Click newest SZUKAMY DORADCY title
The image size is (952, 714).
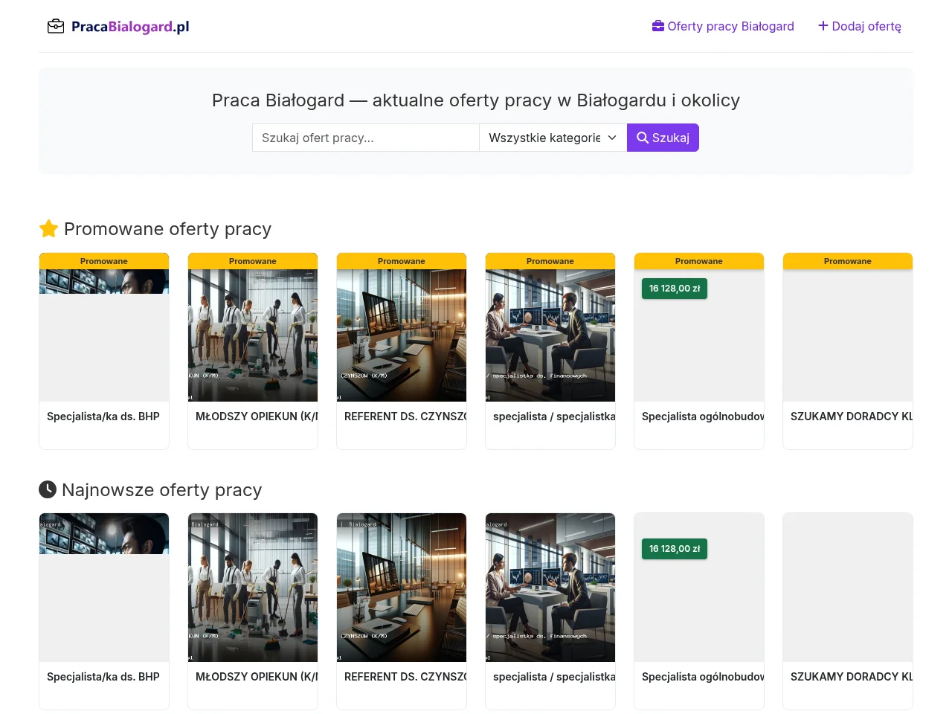pos(852,677)
